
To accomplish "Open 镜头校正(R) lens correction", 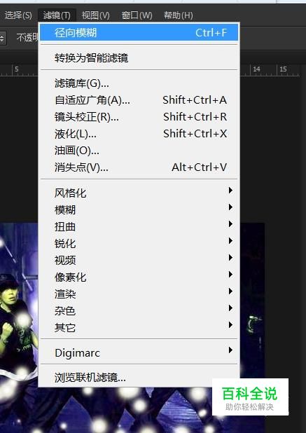I will [x=139, y=117].
